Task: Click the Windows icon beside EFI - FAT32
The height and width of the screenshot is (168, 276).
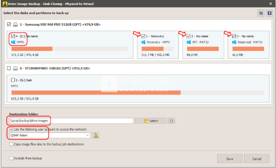Action: (189, 42)
